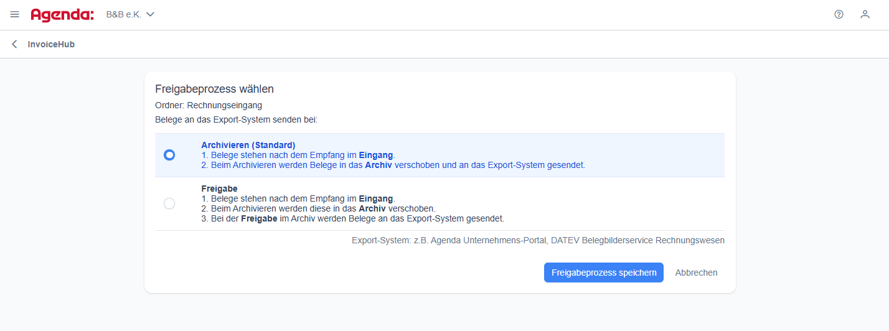Screen dimensions: 889x331
Task: Cancel with the Abbrechen button
Action: pyautogui.click(x=696, y=273)
